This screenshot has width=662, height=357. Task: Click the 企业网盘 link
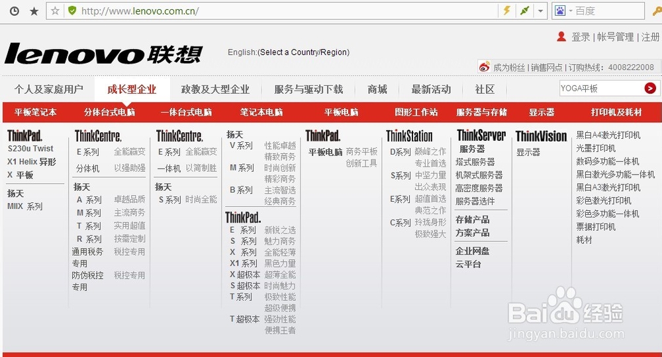tap(473, 251)
